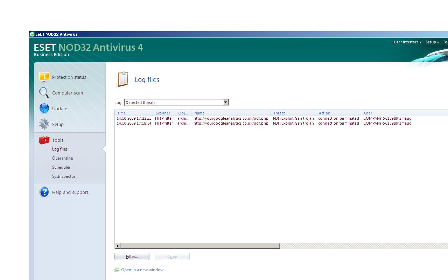Open the Log type dropdown showing Detected threats
This screenshot has height=280, width=448.
tap(176, 102)
